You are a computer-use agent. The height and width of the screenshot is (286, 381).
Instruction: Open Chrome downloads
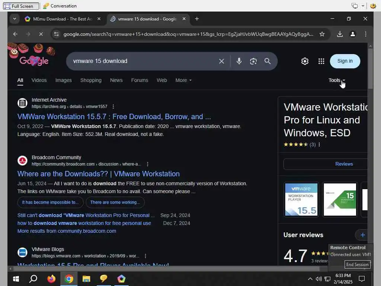[340, 34]
